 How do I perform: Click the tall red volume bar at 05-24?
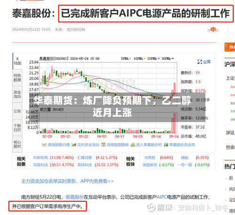coord(174,123)
